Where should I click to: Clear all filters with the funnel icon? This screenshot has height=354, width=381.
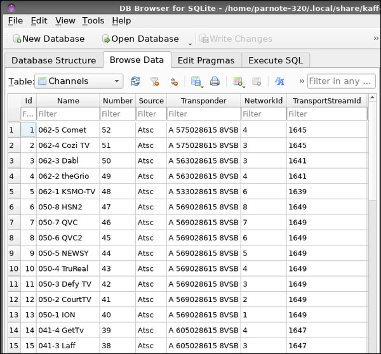point(154,81)
